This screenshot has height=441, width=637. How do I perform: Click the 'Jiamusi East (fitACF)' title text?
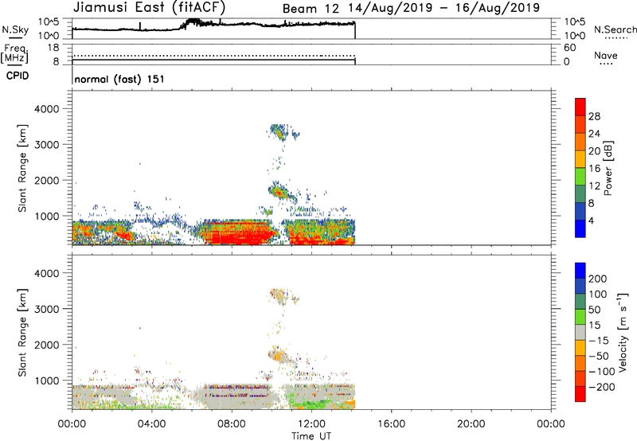(149, 7)
